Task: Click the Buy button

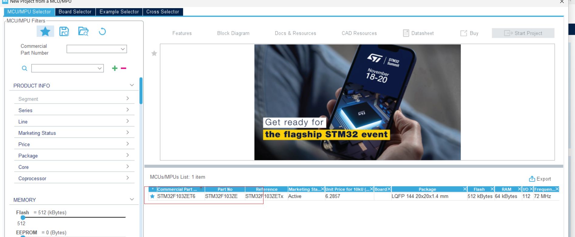Action: (x=469, y=33)
